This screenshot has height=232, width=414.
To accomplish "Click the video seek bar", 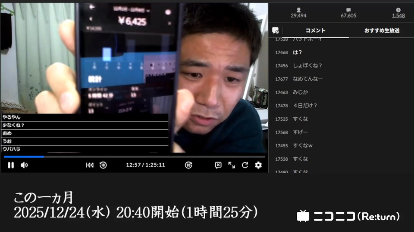I will click(x=134, y=157).
